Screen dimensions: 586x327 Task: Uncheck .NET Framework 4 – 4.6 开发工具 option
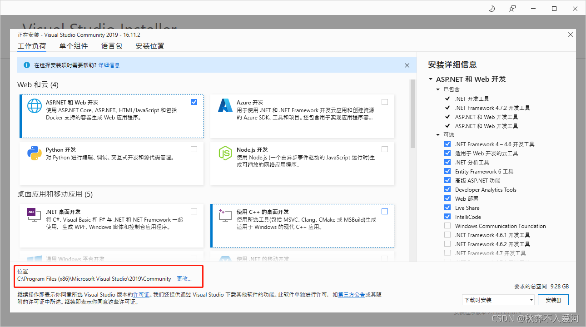(x=447, y=144)
